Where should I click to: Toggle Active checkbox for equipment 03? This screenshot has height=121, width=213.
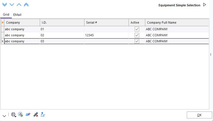click(137, 41)
